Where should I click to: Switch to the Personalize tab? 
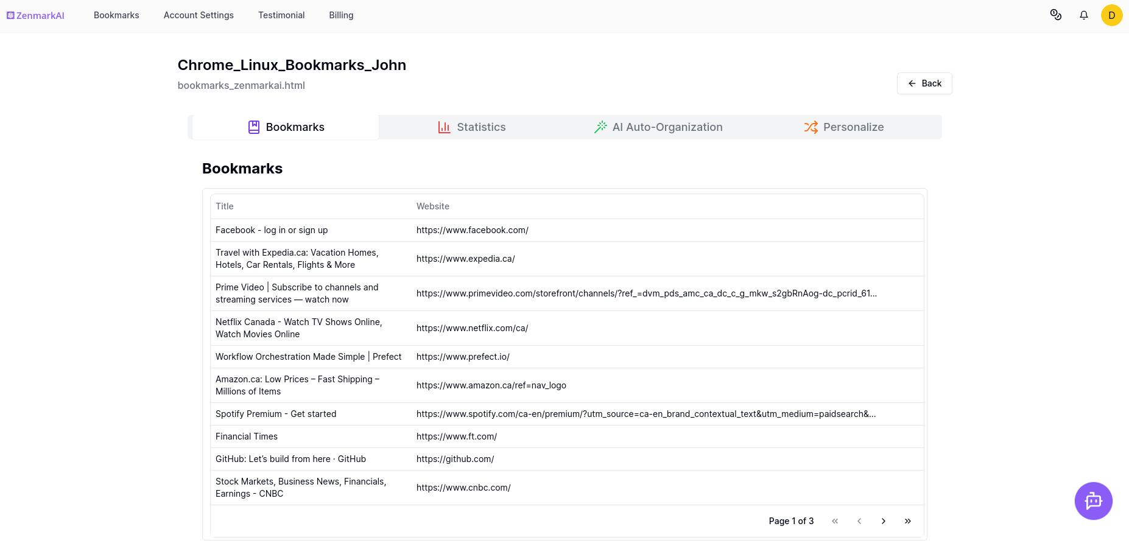coord(844,127)
